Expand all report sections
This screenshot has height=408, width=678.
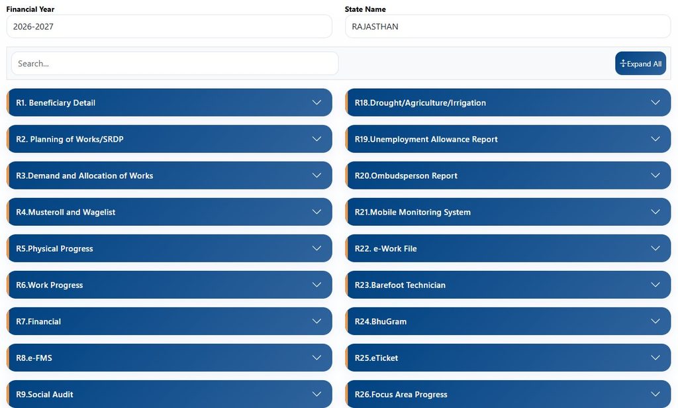coord(640,64)
